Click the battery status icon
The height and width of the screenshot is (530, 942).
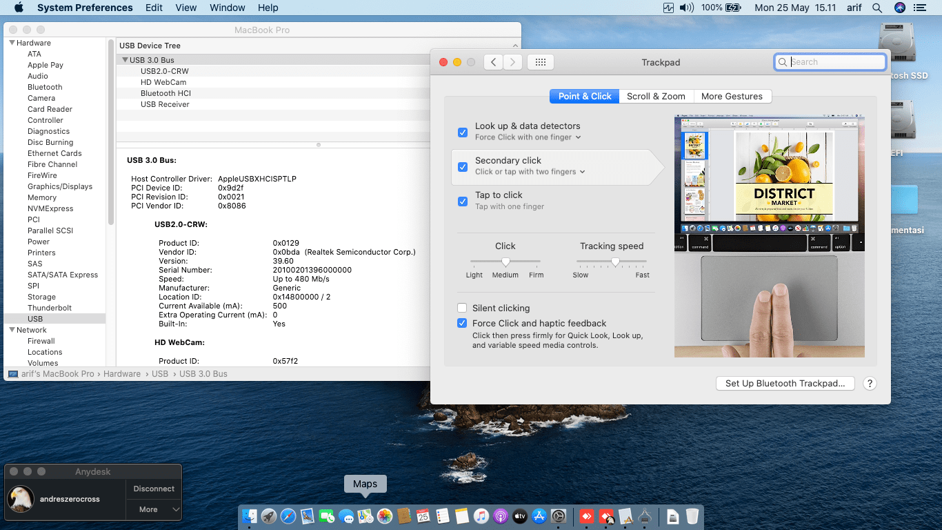(734, 8)
